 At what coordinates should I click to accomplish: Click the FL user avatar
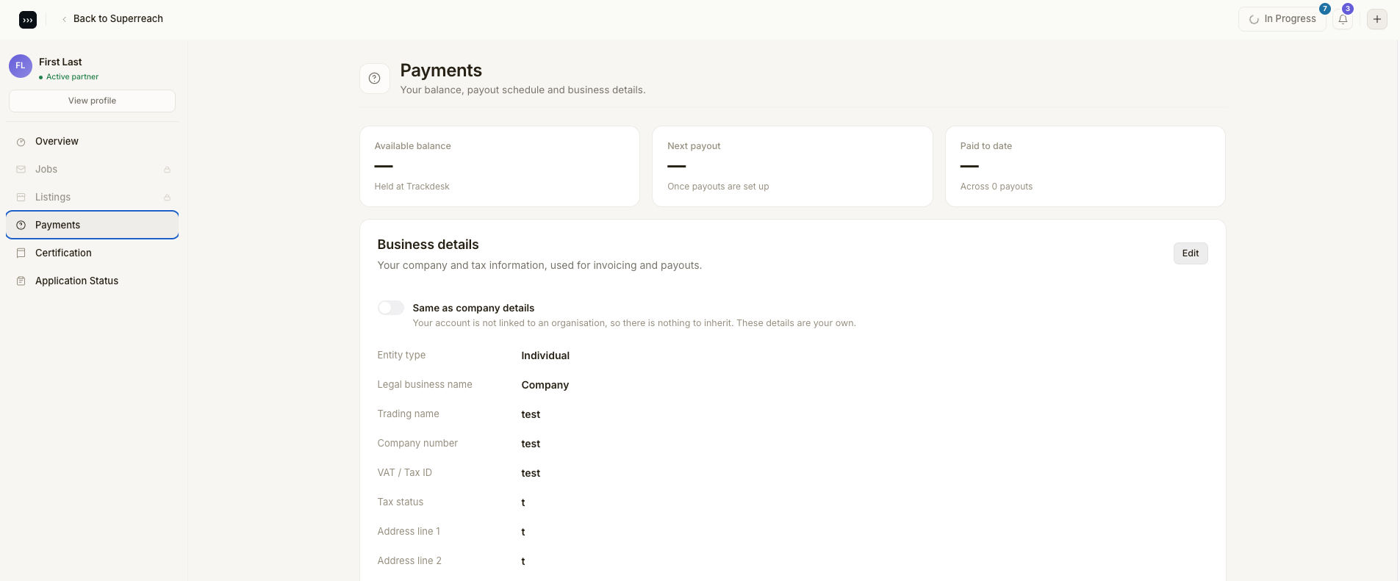click(21, 66)
